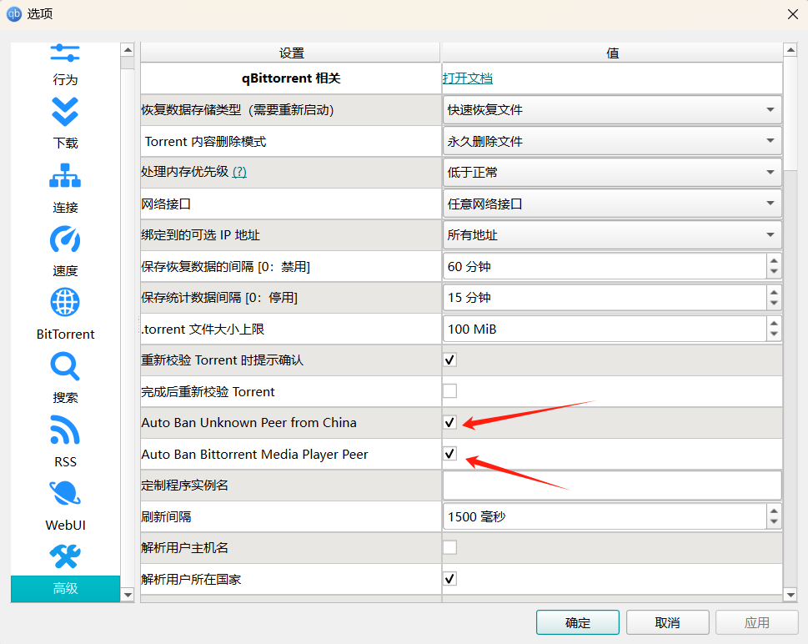808x644 pixels.
Task: Toggle 重新校验 Torrent 时提示确认 checkbox
Action: [x=450, y=360]
